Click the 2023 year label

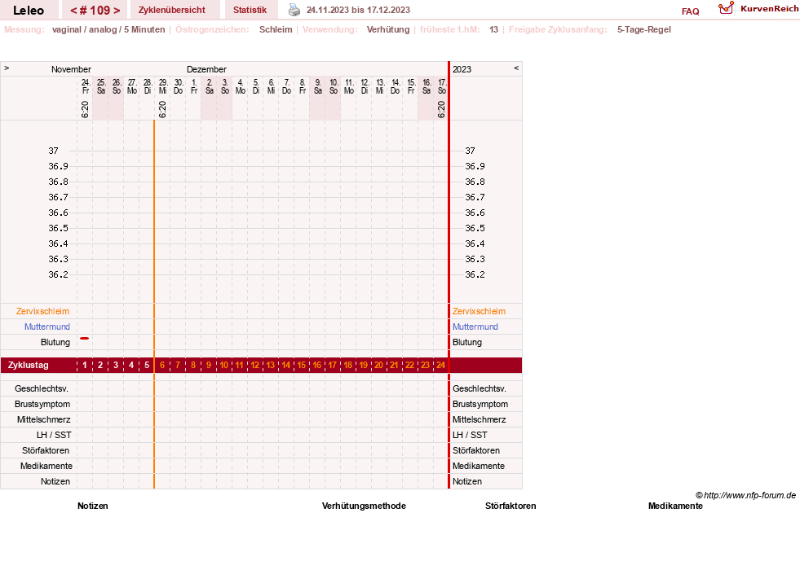tap(462, 69)
